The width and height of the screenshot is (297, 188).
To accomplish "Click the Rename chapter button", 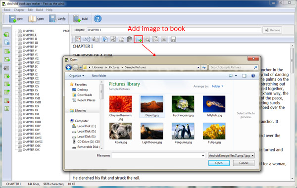I will [x=272, y=30].
